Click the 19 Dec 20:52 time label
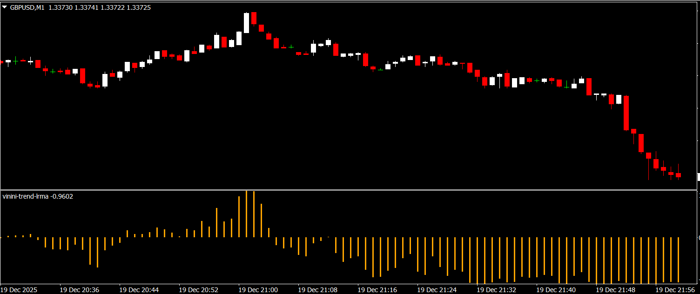The height and width of the screenshot is (294, 700). pos(198,289)
